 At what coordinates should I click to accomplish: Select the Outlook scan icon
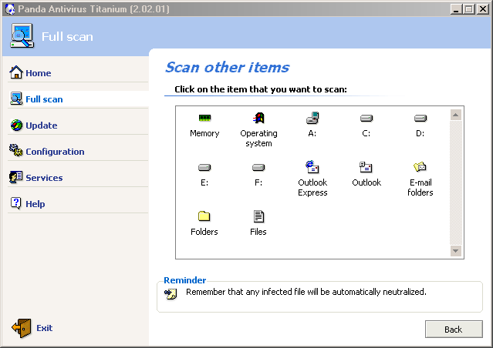(366, 168)
